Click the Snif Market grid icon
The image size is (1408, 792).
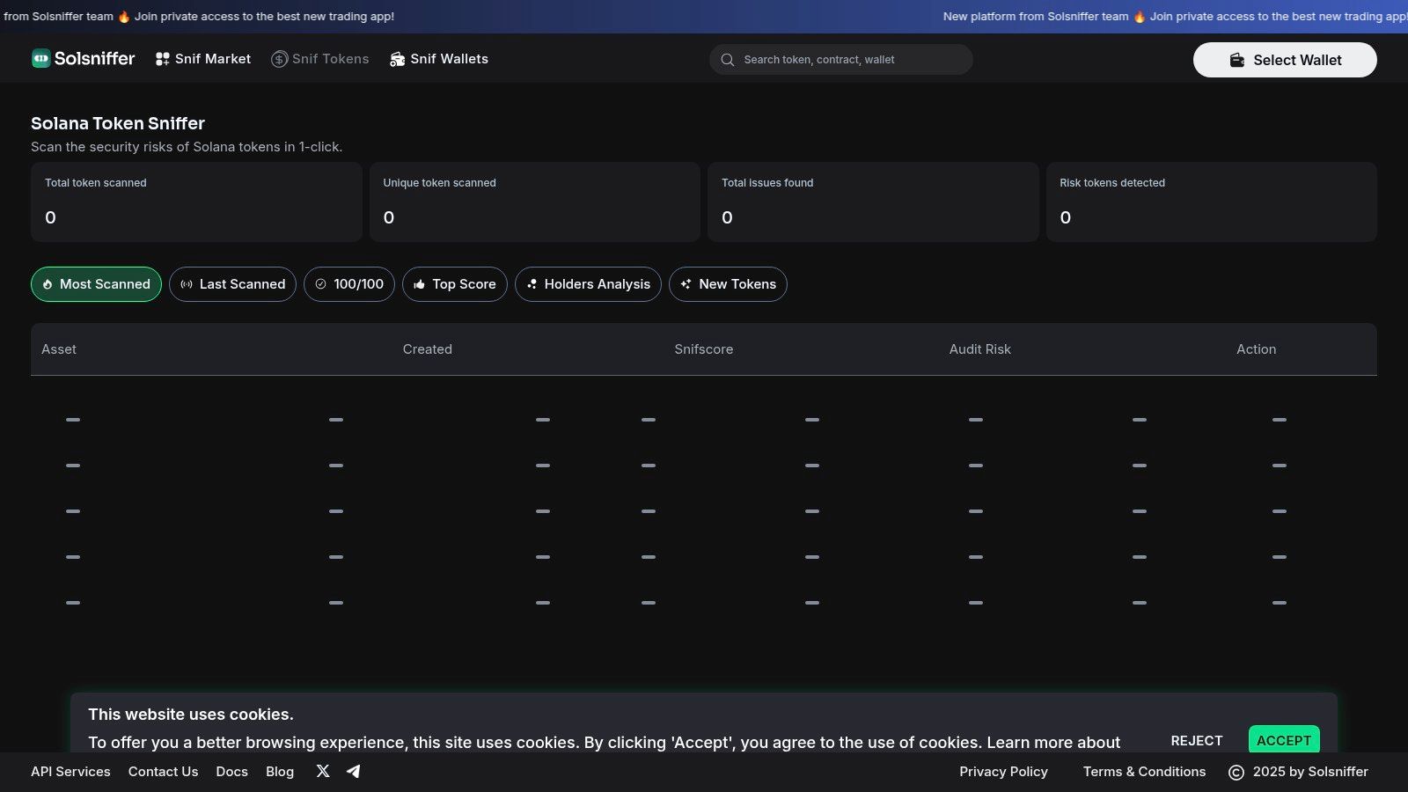[x=163, y=59]
